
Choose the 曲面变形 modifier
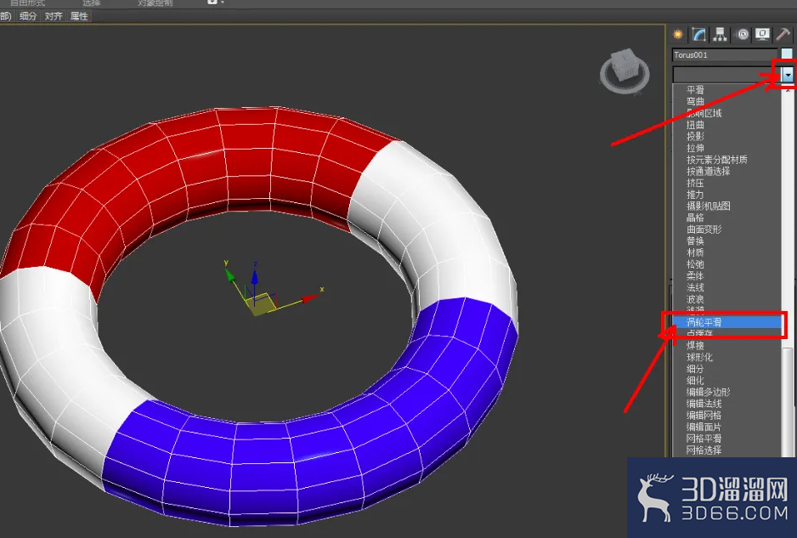coord(704,229)
